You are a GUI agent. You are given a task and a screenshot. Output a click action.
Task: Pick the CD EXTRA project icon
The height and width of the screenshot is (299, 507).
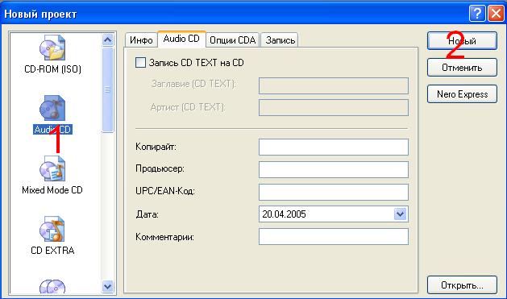coord(52,229)
